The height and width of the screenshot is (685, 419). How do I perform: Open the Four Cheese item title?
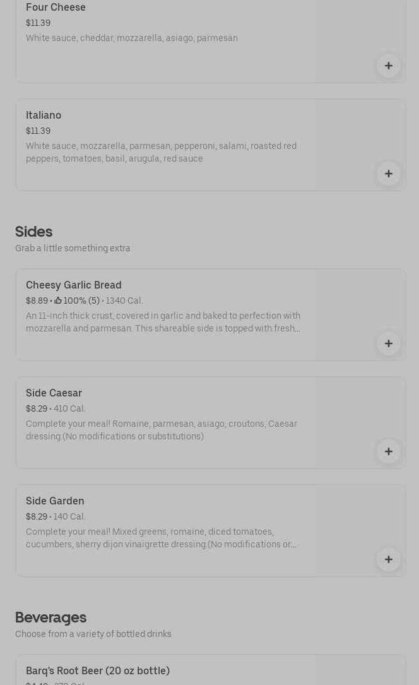point(56,8)
